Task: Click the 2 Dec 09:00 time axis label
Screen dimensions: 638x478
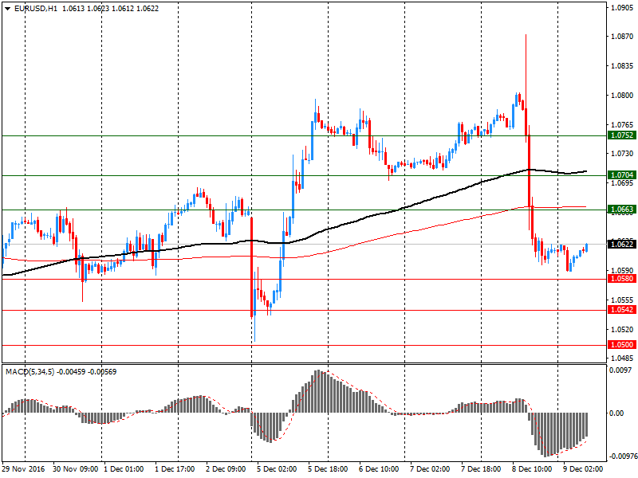Action: point(226,469)
